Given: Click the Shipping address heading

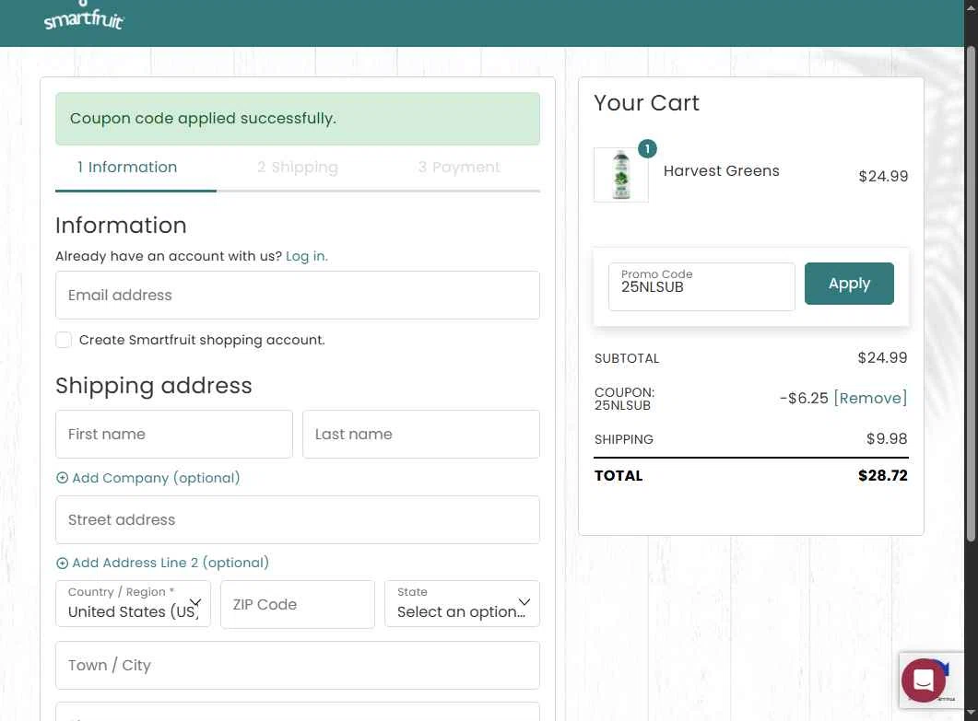Looking at the screenshot, I should coord(153,386).
